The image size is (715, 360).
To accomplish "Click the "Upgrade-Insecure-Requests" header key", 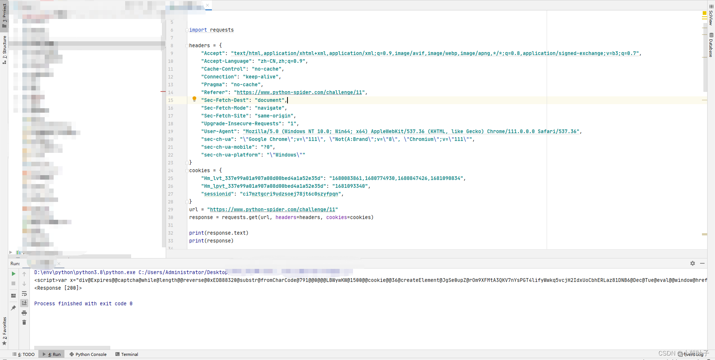I will point(241,123).
